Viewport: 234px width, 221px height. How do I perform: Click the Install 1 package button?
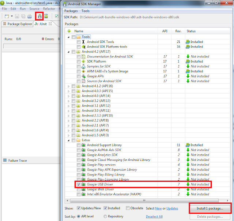coord(210,209)
